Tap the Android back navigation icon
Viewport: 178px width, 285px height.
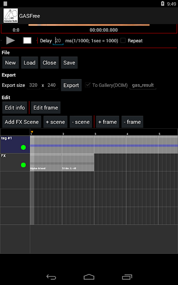point(51,277)
